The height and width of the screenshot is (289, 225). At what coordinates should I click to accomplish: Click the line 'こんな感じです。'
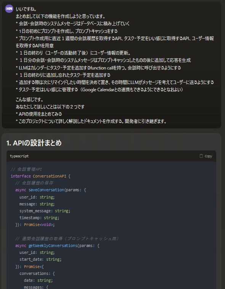[x=30, y=100]
